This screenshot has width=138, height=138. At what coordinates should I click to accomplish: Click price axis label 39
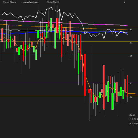point(131,43)
